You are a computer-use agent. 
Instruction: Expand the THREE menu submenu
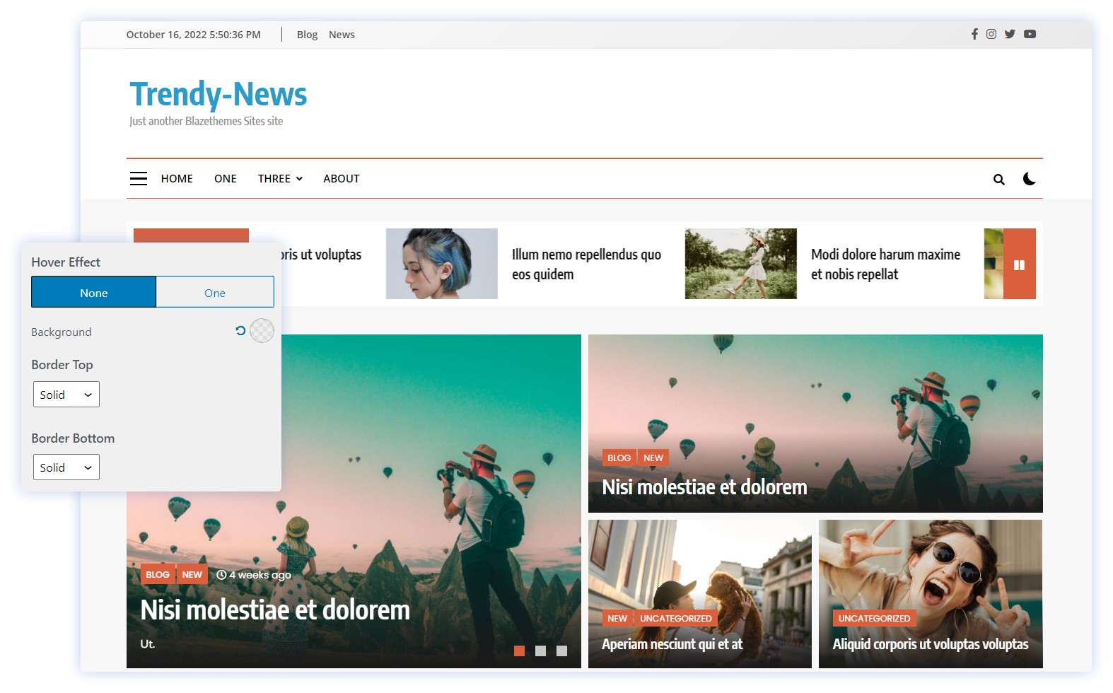point(280,179)
